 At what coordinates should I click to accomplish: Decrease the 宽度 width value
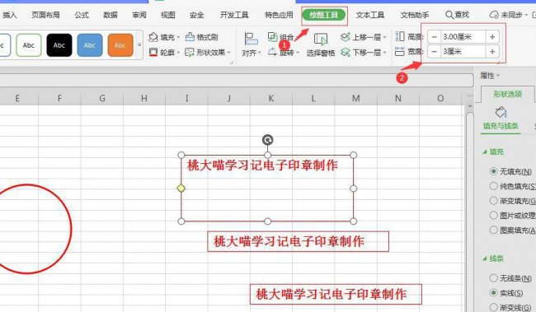(x=434, y=52)
